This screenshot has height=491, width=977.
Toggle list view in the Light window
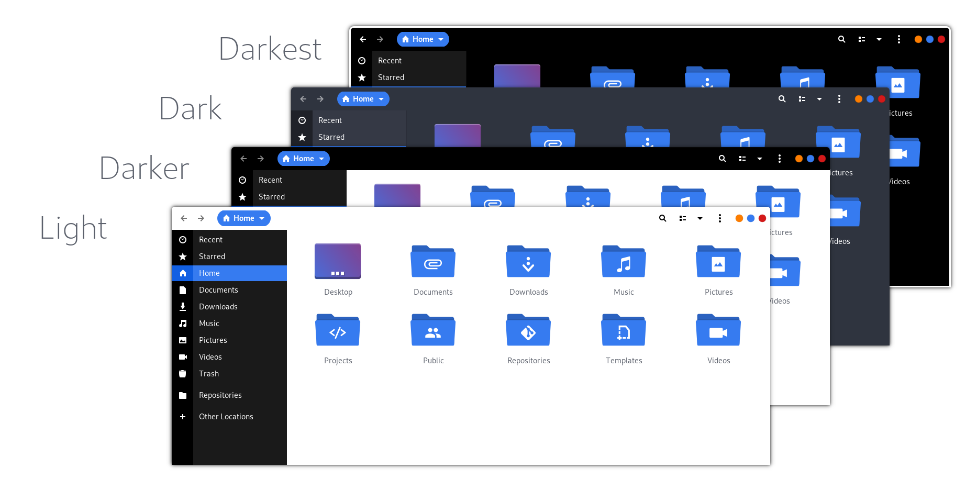(683, 218)
